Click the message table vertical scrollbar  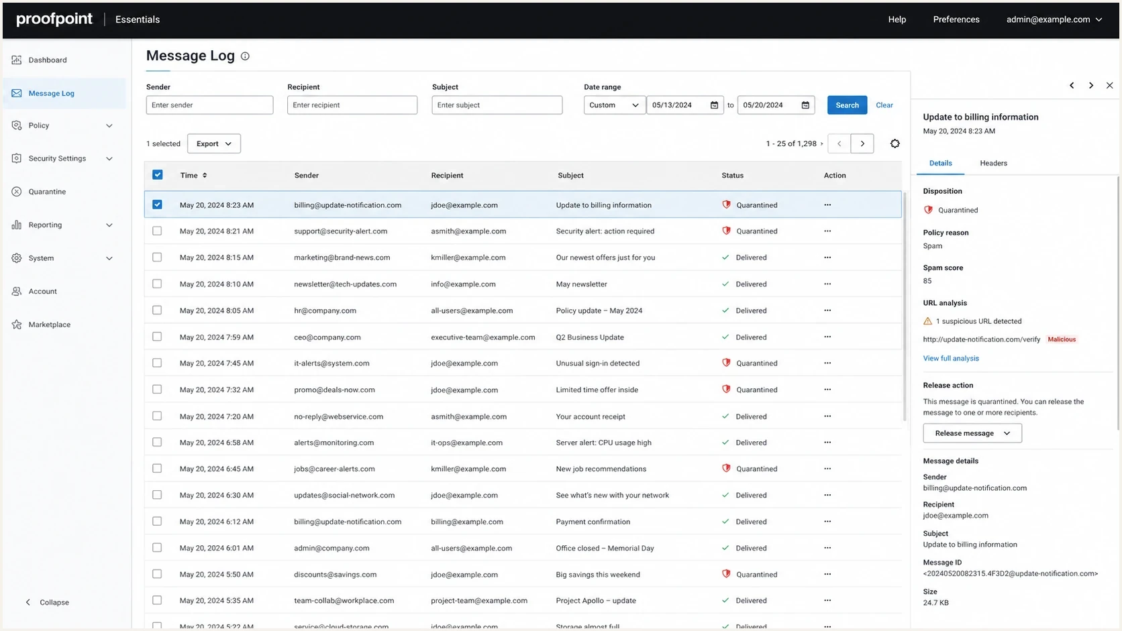pos(905,306)
